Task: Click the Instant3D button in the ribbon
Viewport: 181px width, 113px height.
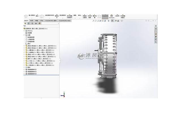Action: click(105, 16)
